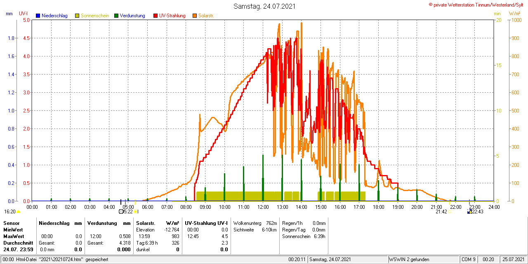Click the yellow Sonnenschein legend swatch

(77, 16)
